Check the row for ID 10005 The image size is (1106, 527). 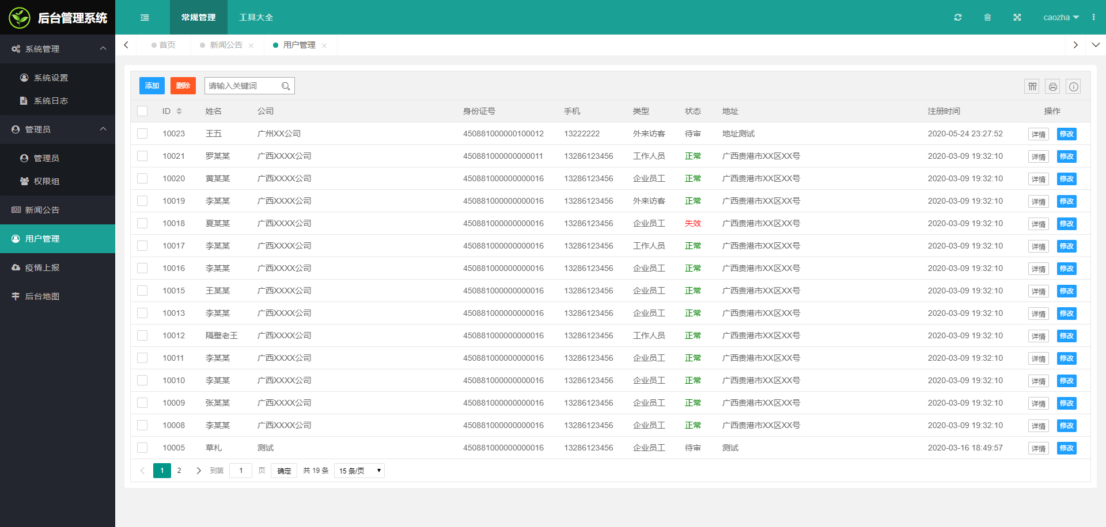(142, 448)
